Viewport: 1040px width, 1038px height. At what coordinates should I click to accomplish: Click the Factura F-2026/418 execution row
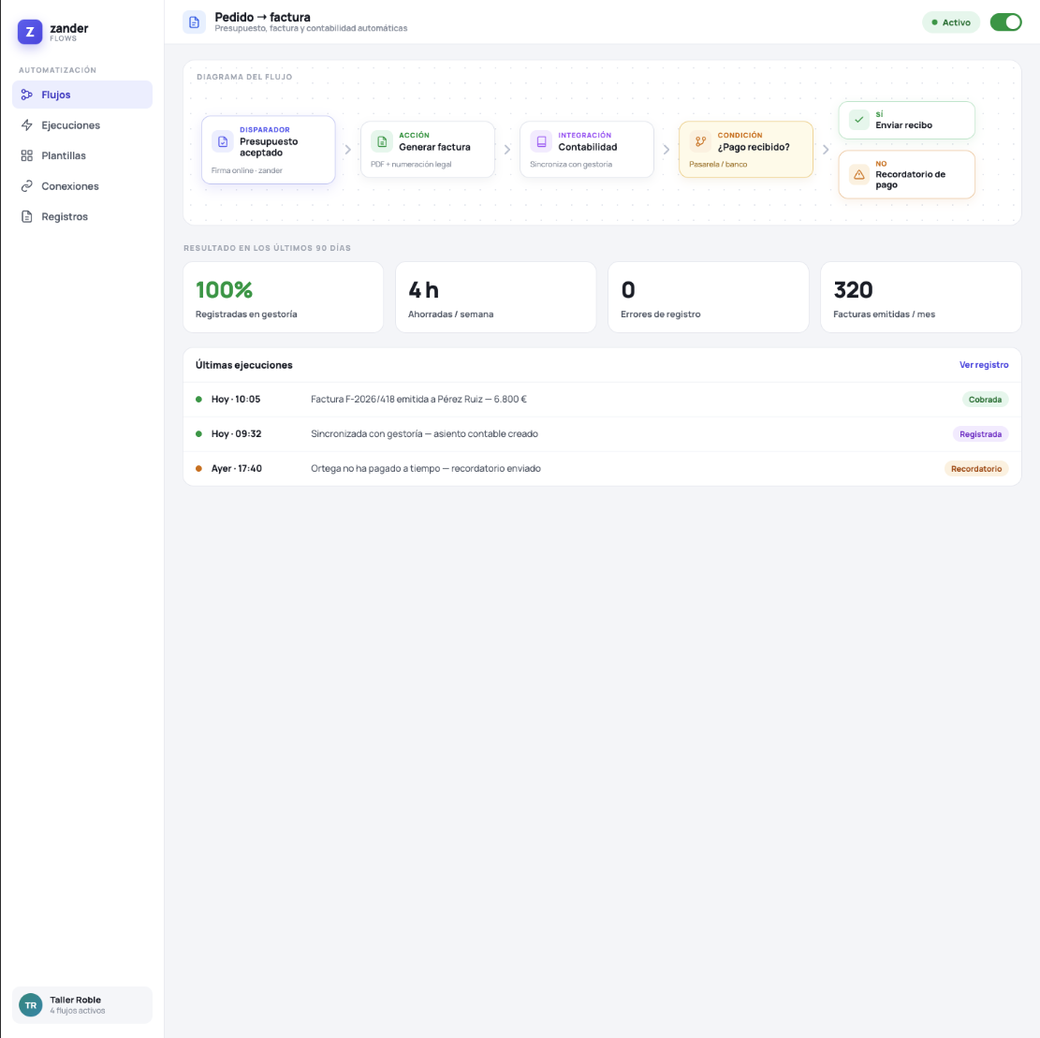click(602, 400)
